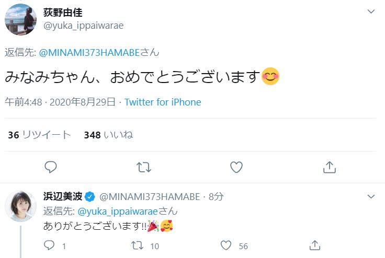
Task: Open 浜辺美波's avatar thumbnail
Action: (20, 206)
